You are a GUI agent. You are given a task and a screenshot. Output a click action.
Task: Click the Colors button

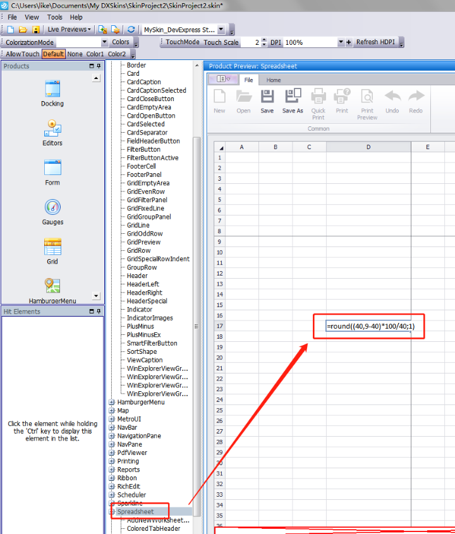[x=121, y=42]
